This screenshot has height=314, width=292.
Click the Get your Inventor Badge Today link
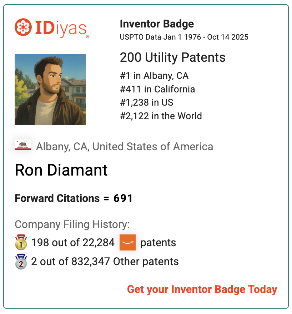[202, 289]
